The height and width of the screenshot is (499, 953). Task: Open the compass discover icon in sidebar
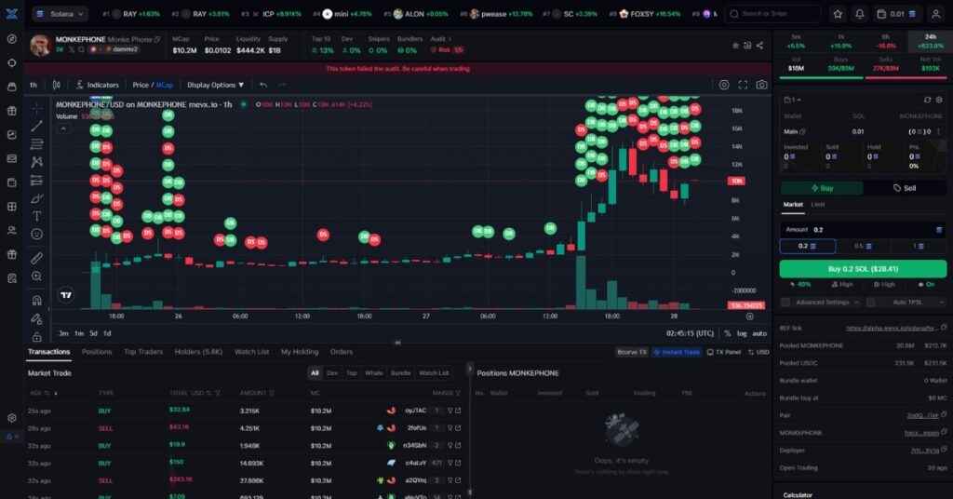coord(11,39)
